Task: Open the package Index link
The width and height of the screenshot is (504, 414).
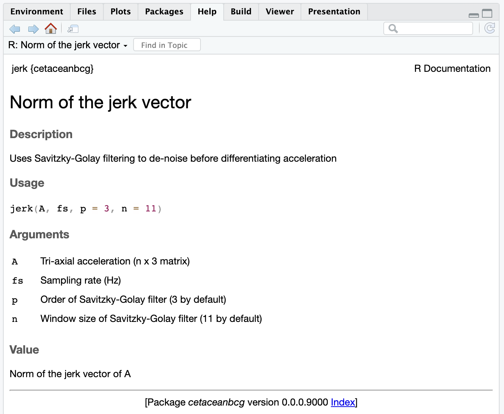Action: click(343, 402)
